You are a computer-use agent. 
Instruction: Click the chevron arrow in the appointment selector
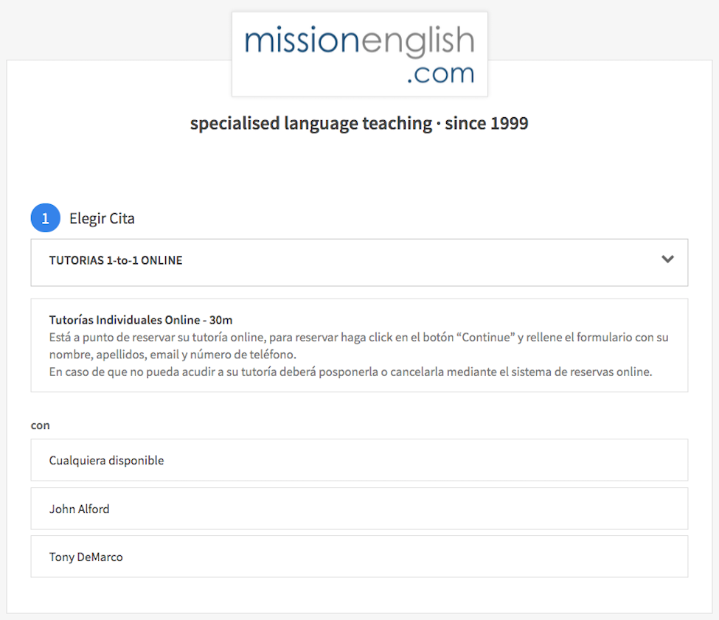click(x=667, y=260)
